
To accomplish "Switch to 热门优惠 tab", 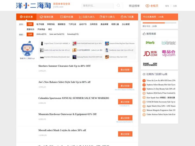I will [x=127, y=17].
